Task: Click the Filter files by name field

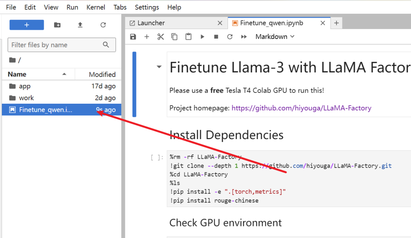Action: click(62, 45)
